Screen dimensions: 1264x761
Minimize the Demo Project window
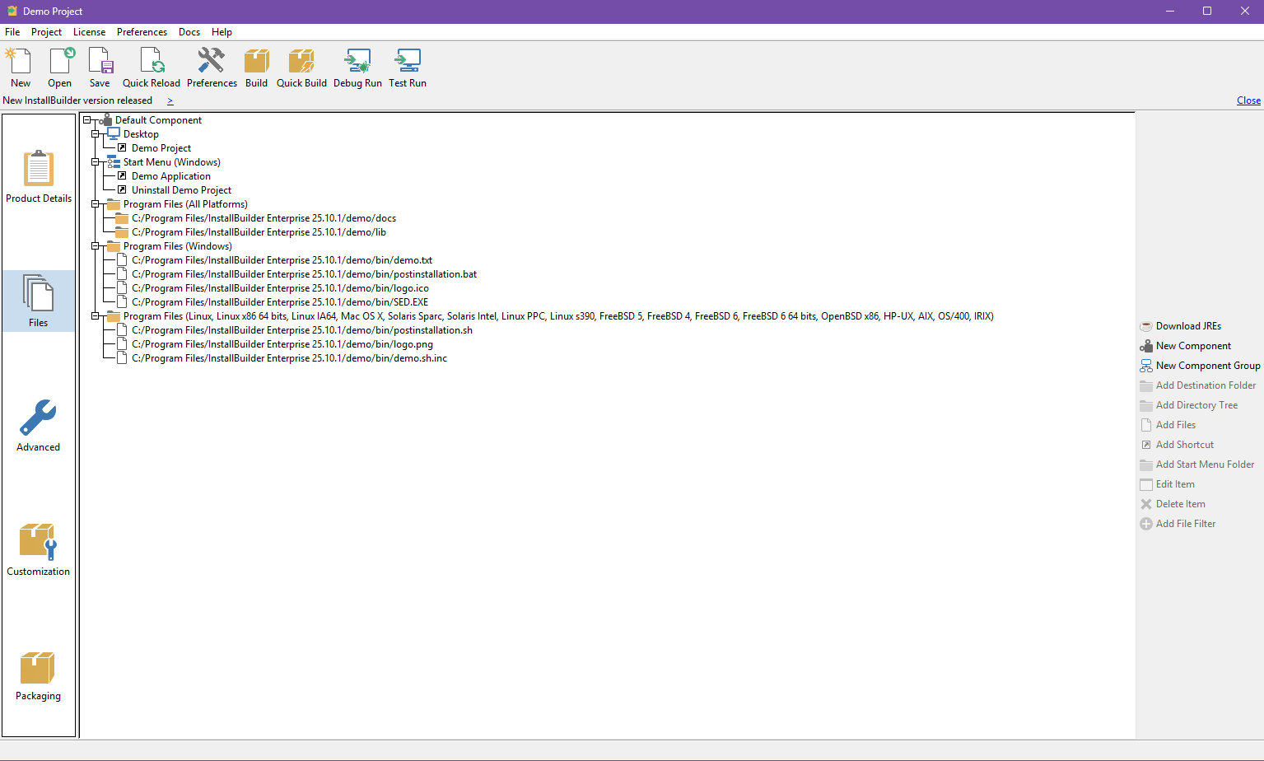point(1170,11)
